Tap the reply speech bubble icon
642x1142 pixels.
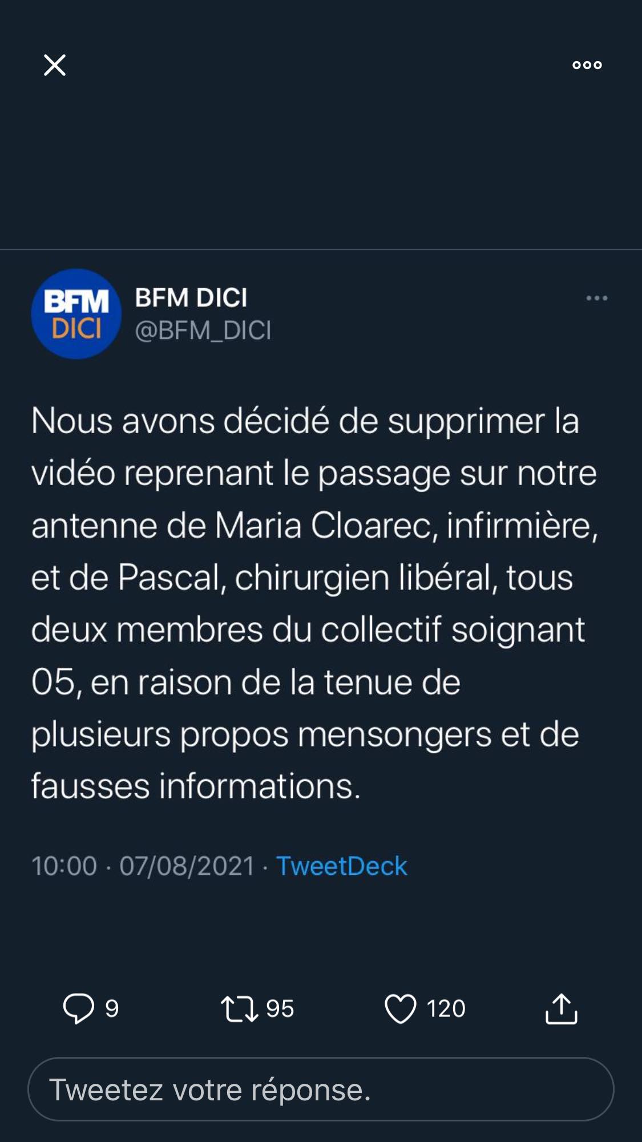[x=78, y=1008]
